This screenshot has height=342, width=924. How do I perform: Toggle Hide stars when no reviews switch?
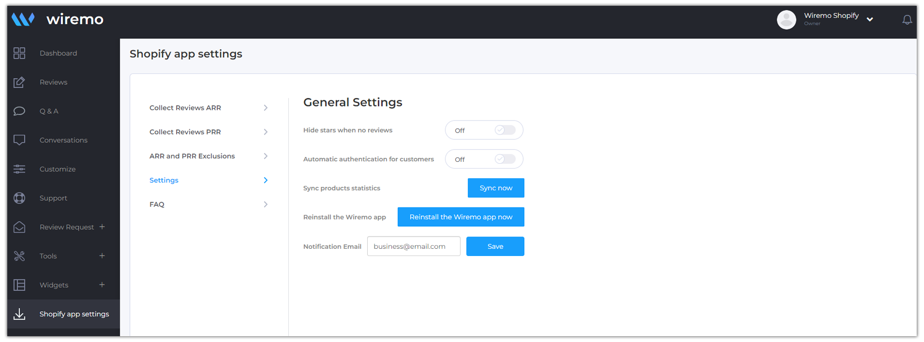505,130
